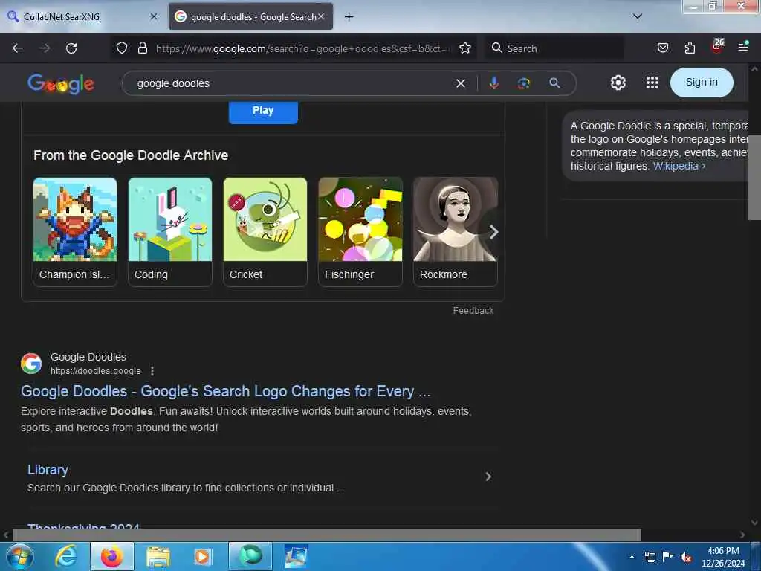The image size is (761, 571).
Task: Open a new browser tab
Action: point(349,17)
